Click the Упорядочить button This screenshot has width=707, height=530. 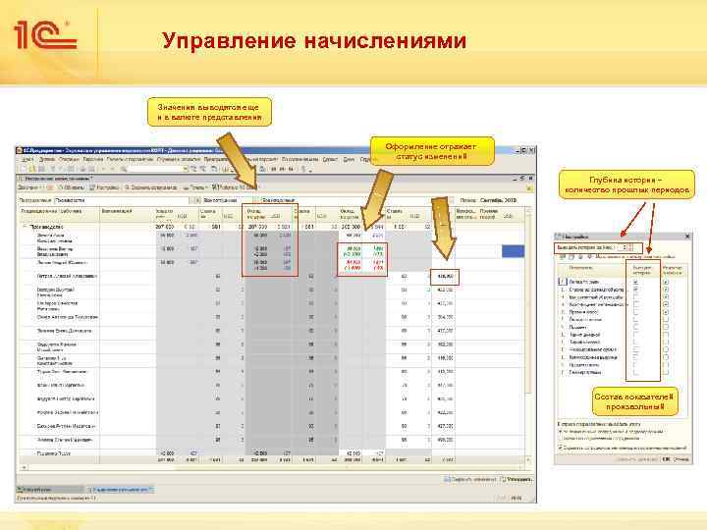517,480
